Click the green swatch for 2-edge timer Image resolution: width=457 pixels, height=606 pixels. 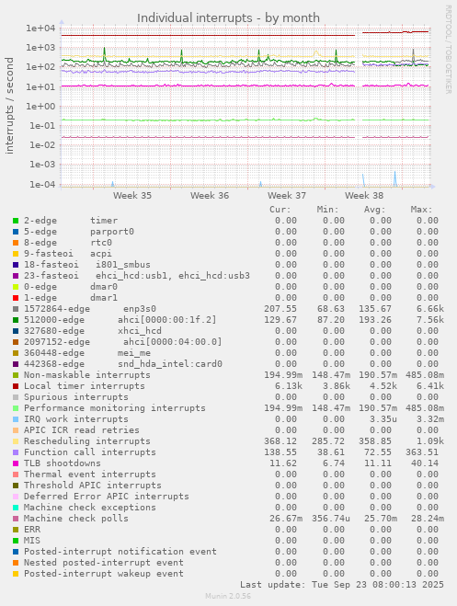16,221
